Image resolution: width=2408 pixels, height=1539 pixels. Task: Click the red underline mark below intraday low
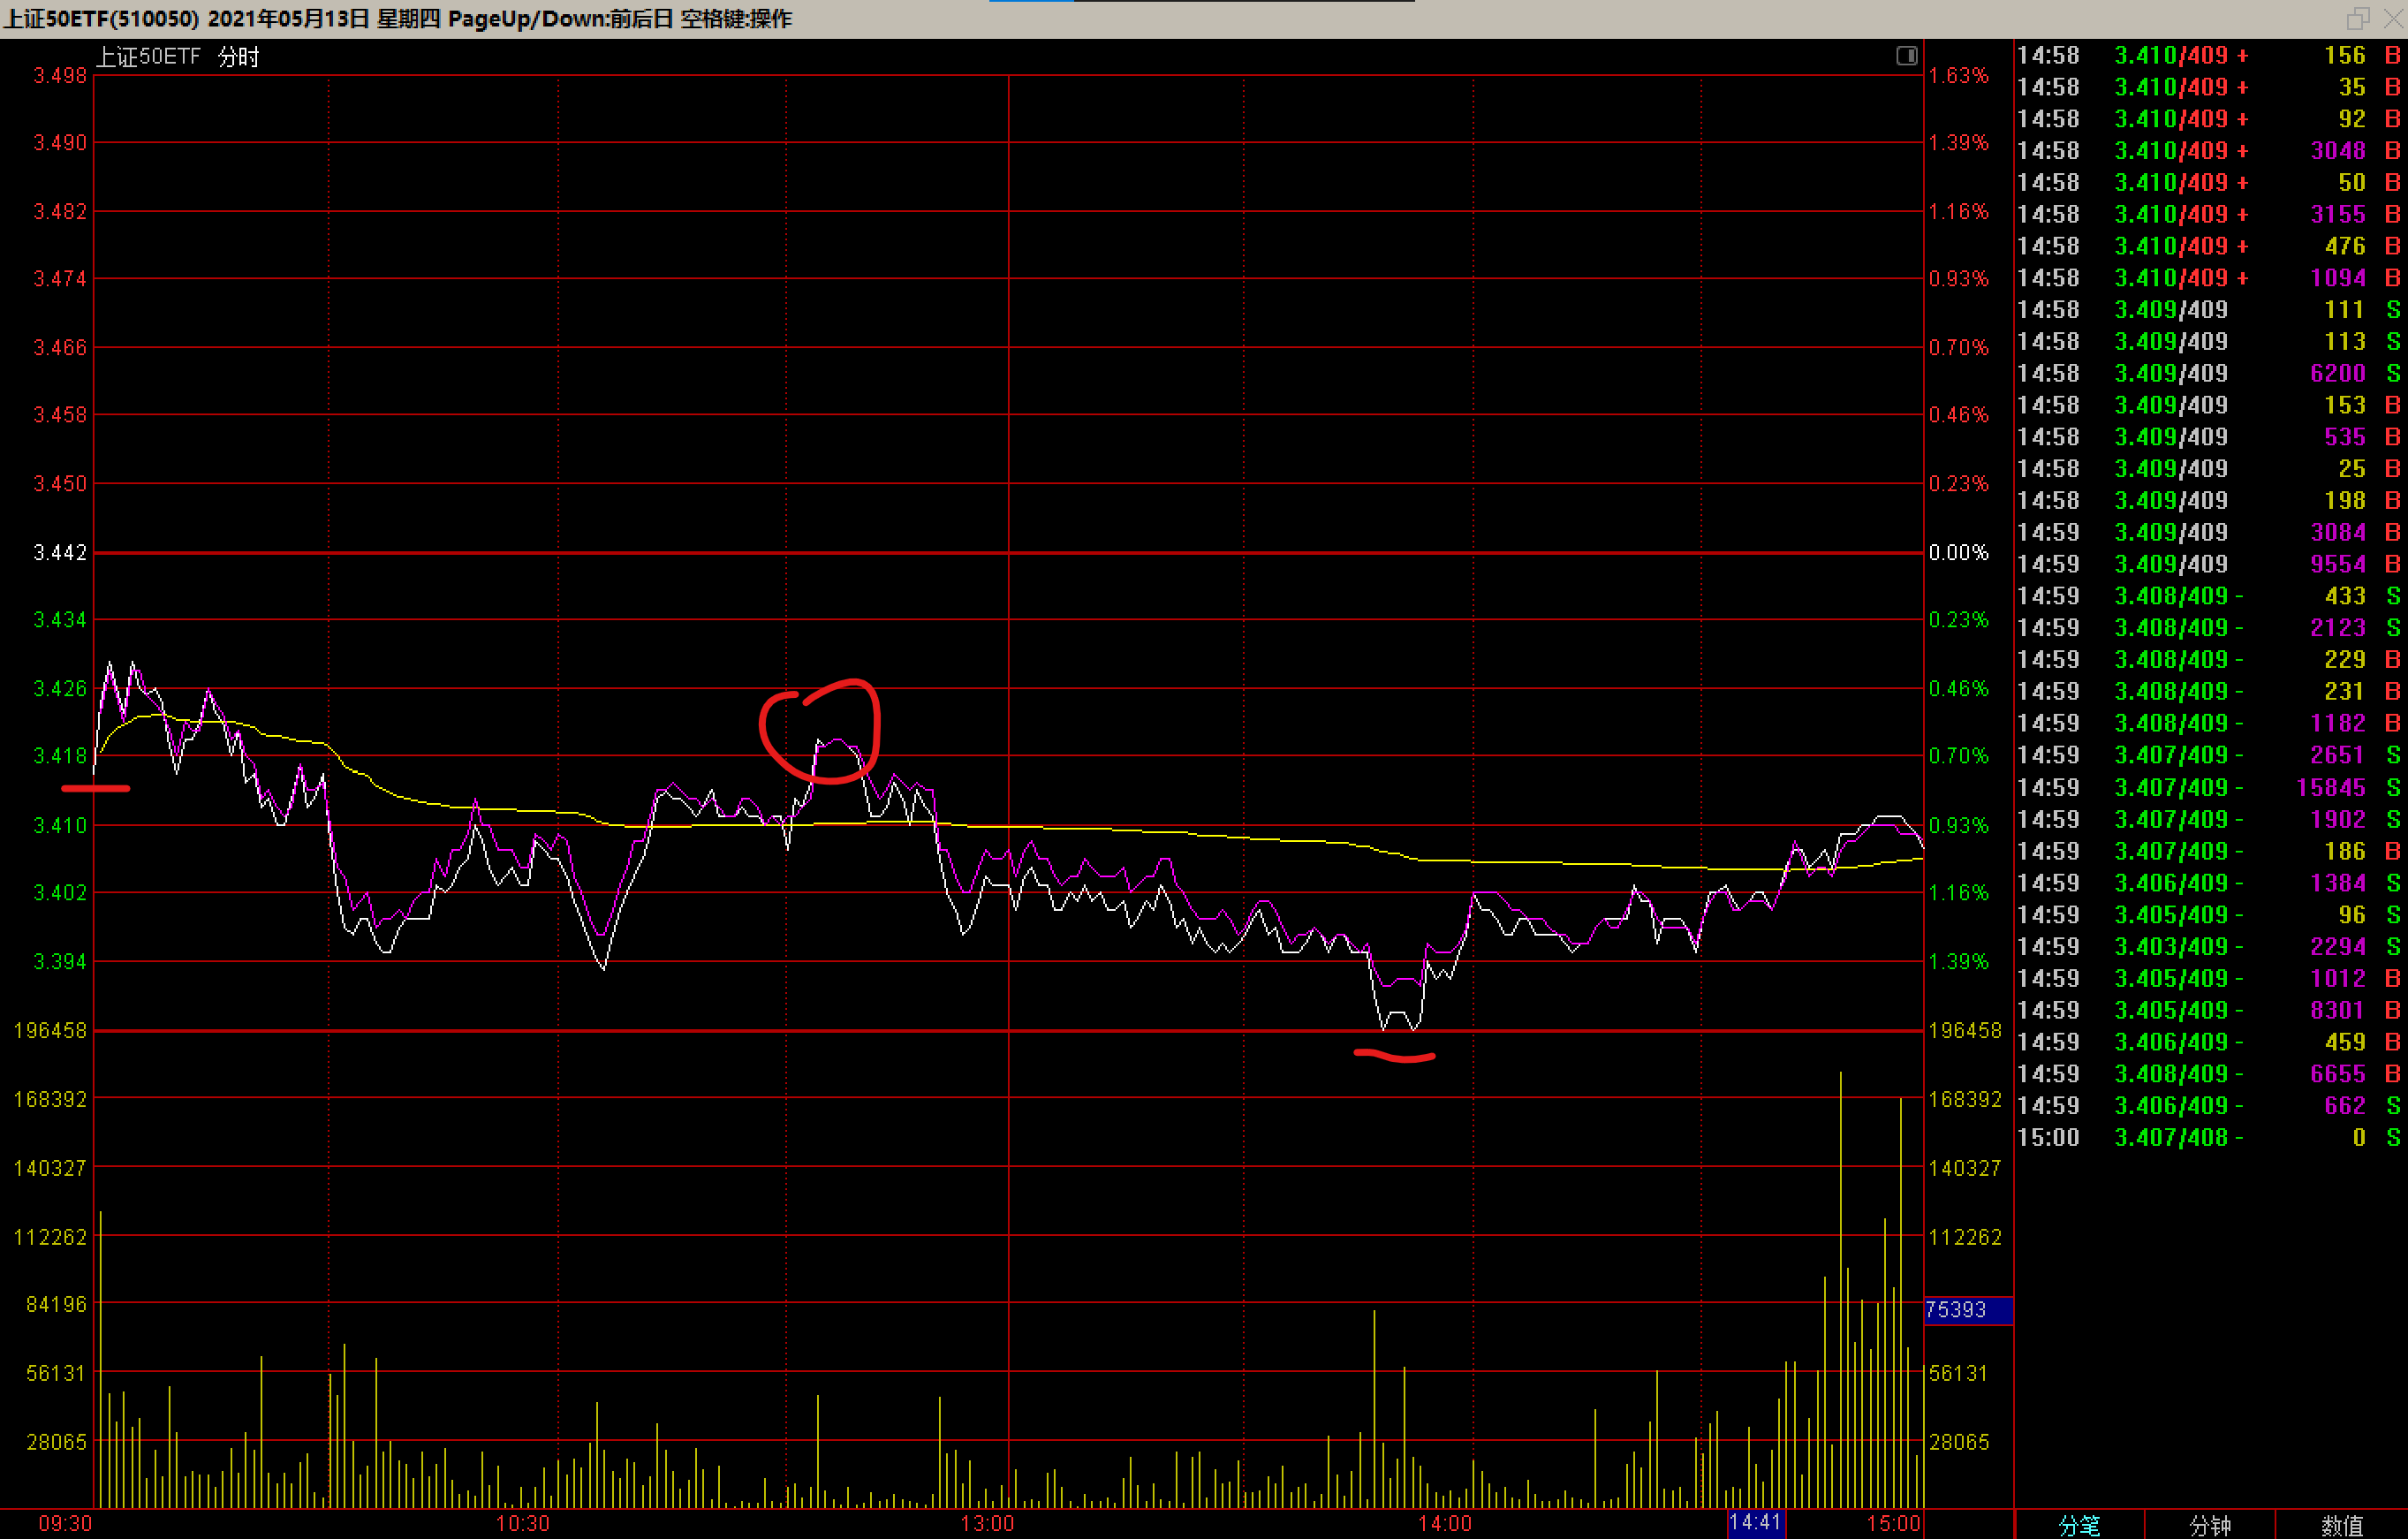point(1394,1055)
